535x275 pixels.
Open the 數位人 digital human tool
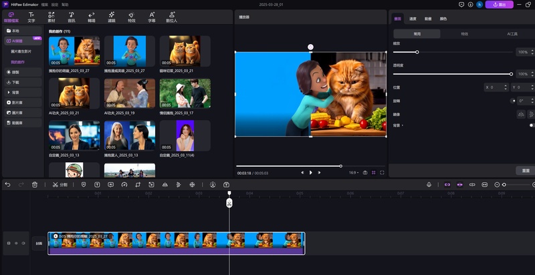coord(172,17)
